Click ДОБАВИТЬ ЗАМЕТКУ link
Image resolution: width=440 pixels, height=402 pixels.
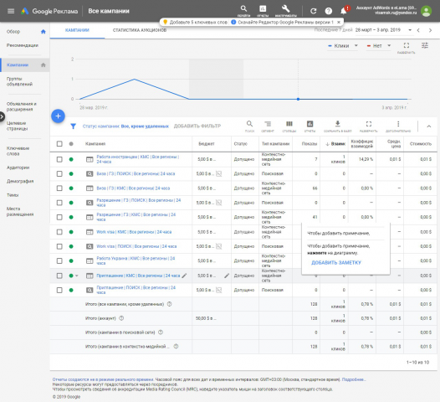(336, 263)
